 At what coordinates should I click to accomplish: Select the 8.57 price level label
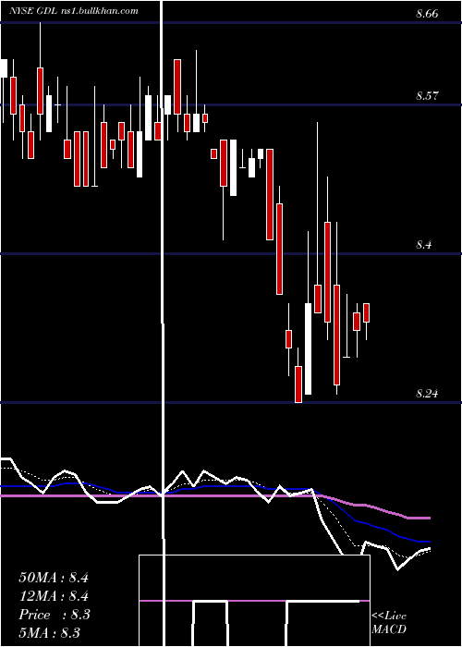[x=427, y=96]
